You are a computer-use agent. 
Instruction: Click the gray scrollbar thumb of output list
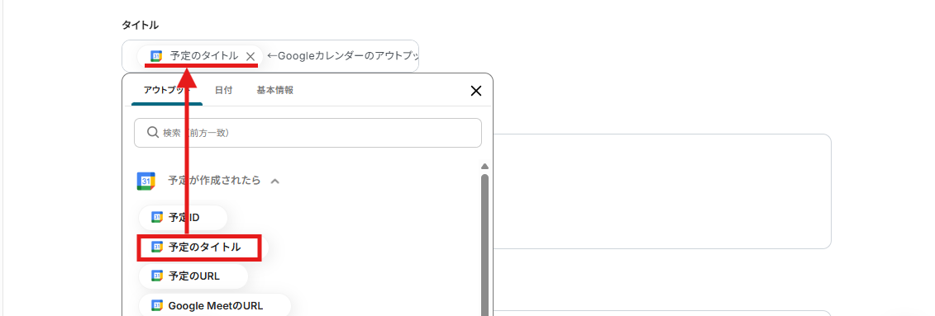pyautogui.click(x=484, y=244)
